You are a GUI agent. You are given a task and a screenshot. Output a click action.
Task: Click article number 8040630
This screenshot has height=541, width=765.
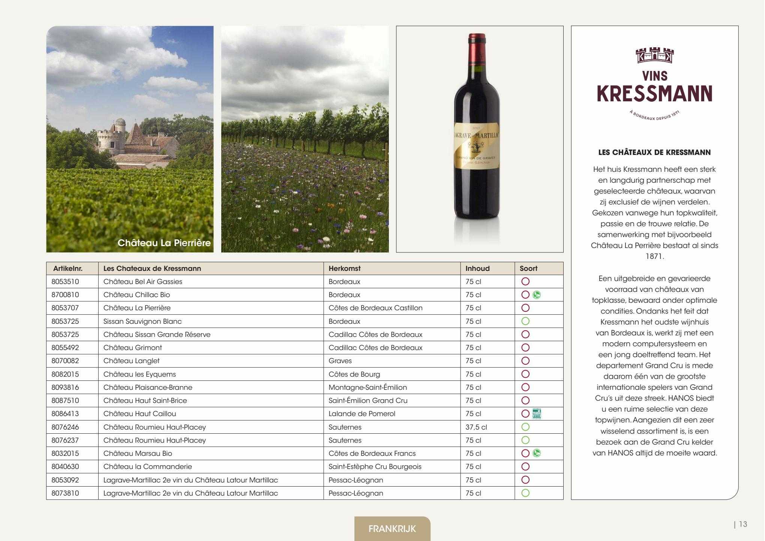coord(65,467)
